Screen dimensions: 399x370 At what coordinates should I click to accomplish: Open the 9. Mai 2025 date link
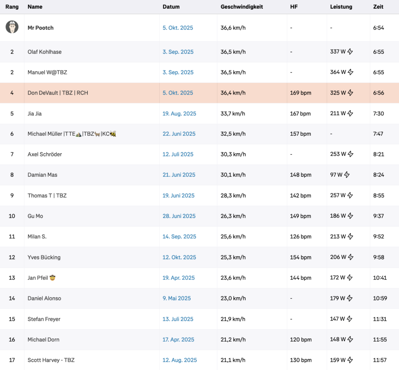[177, 298]
